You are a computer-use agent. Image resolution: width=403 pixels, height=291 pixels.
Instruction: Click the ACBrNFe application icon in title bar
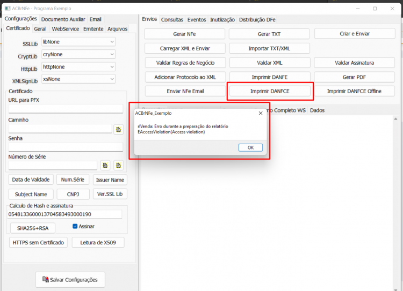click(8, 9)
